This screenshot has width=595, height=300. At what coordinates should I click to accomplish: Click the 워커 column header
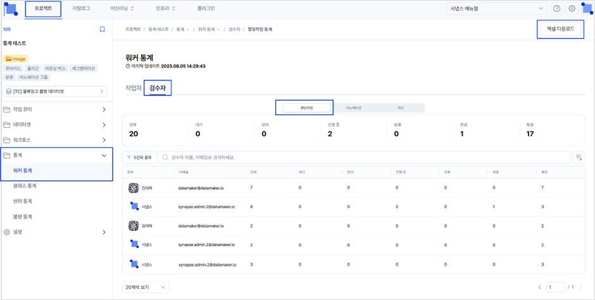tap(129, 172)
